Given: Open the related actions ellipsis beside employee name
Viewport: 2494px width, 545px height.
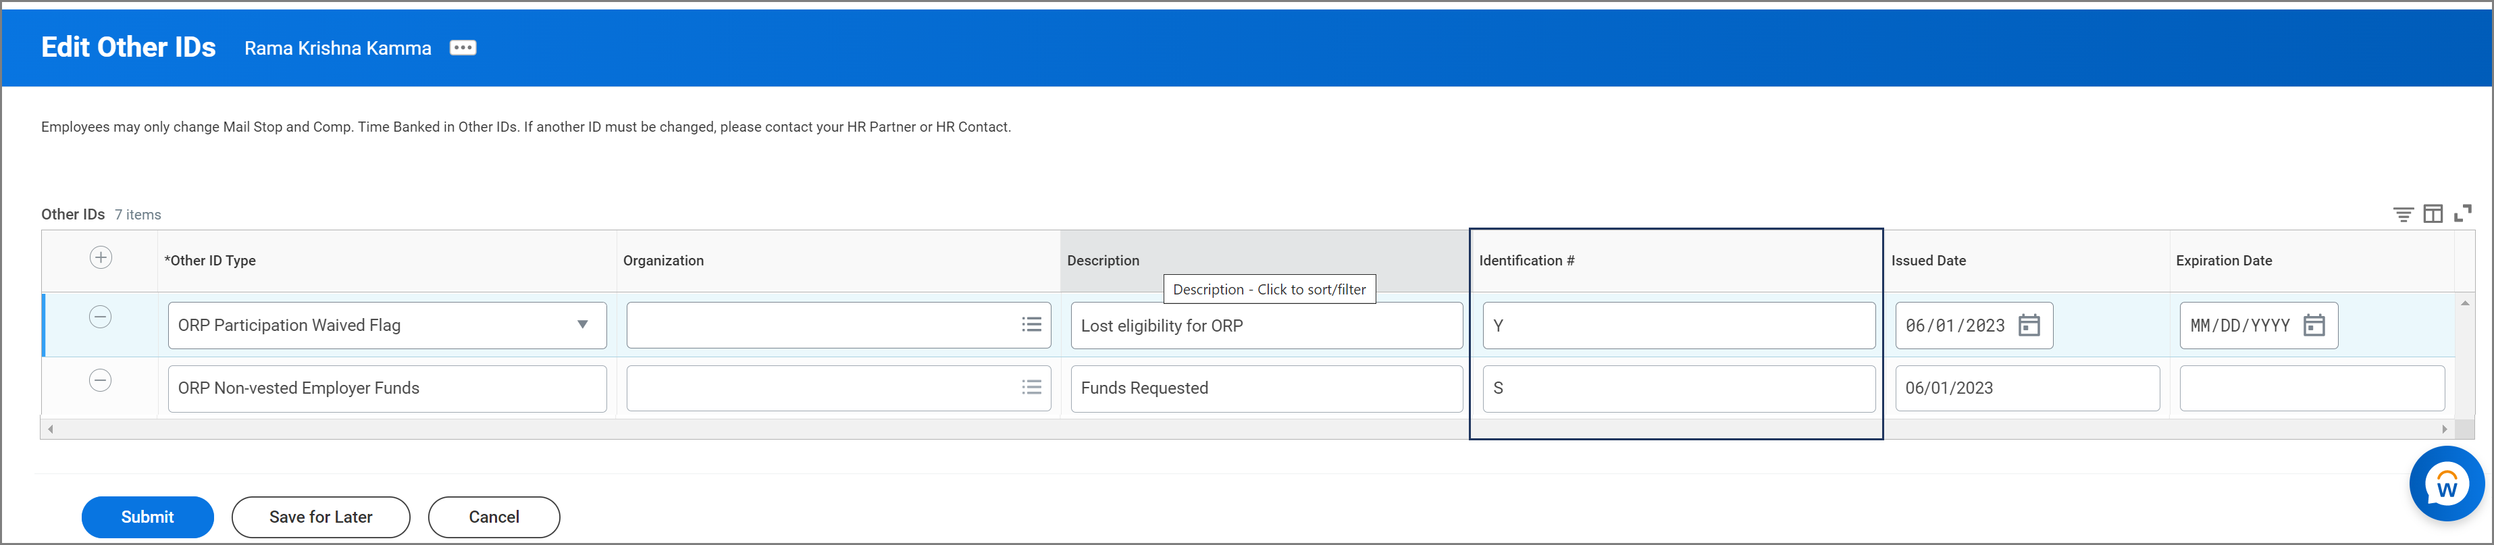Looking at the screenshot, I should coord(463,49).
